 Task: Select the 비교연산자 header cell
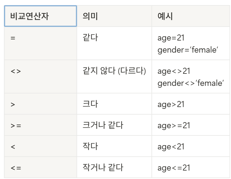[x=40, y=16]
